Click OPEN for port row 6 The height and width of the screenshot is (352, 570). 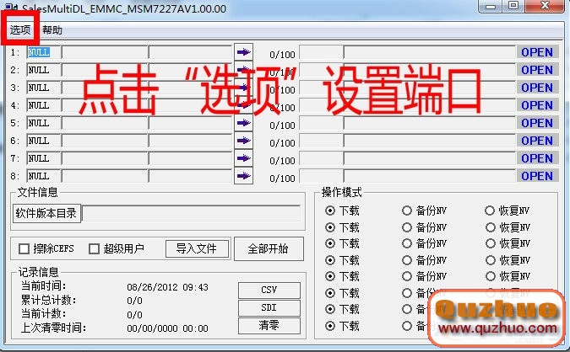537,141
